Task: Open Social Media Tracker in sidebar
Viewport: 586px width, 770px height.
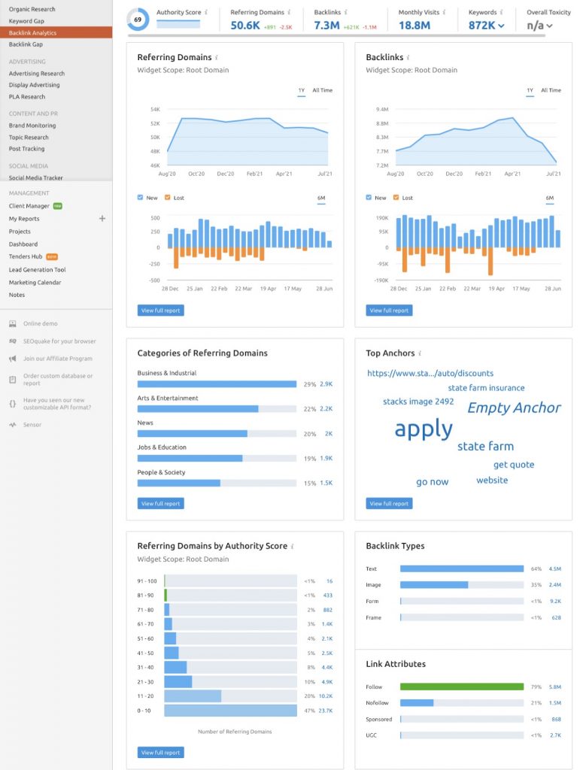Action: coord(36,177)
